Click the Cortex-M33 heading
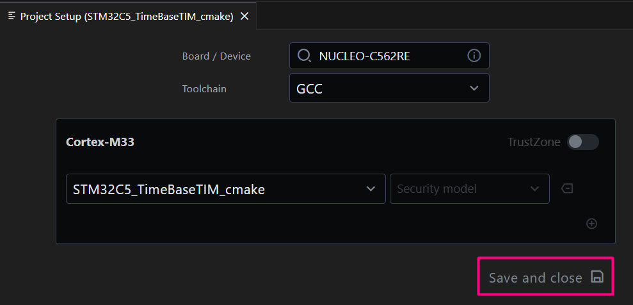 (x=100, y=142)
